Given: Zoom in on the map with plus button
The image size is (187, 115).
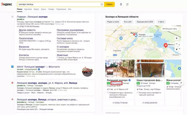Looking at the screenshot, I should tap(176, 38).
